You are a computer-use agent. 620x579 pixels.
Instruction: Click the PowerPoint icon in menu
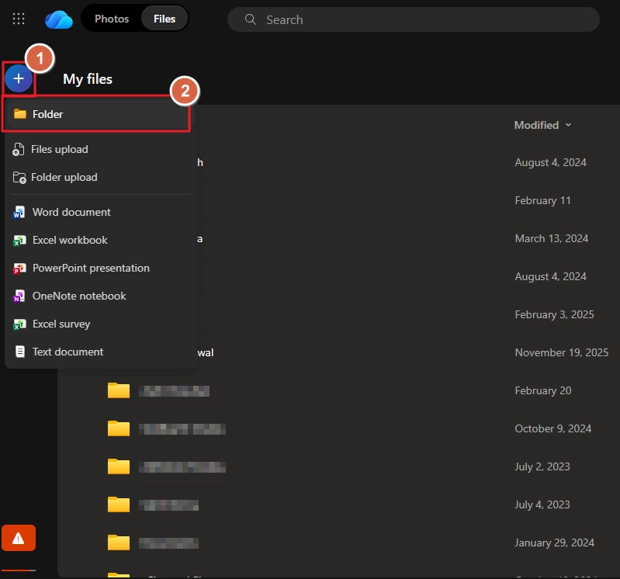coord(19,269)
